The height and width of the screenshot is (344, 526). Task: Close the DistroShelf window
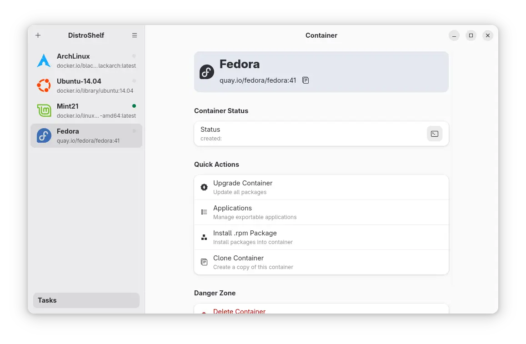pyautogui.click(x=488, y=35)
